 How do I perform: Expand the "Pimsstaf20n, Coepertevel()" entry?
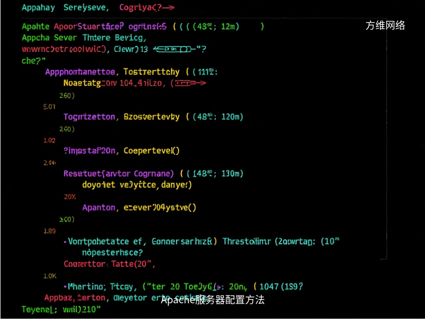(x=121, y=150)
